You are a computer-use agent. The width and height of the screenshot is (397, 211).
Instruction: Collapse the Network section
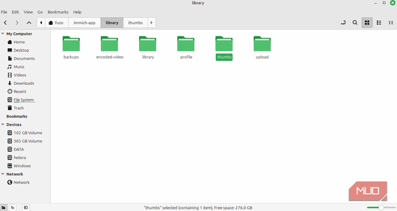click(x=3, y=174)
